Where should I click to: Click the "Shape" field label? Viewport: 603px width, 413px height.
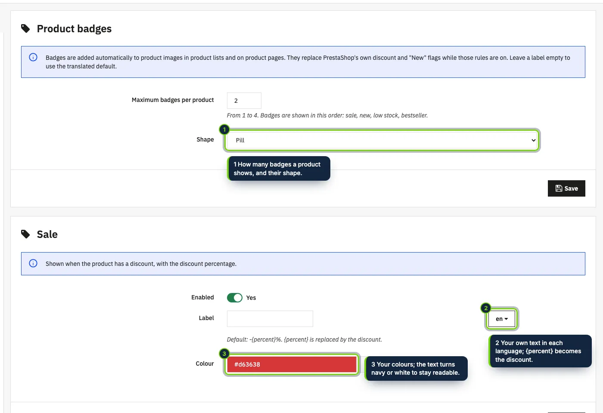pos(205,139)
